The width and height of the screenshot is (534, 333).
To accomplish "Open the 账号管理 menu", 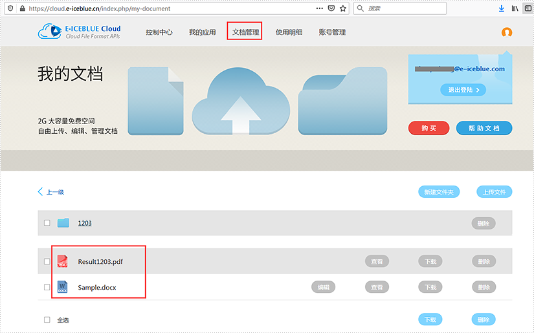I will click(x=332, y=32).
